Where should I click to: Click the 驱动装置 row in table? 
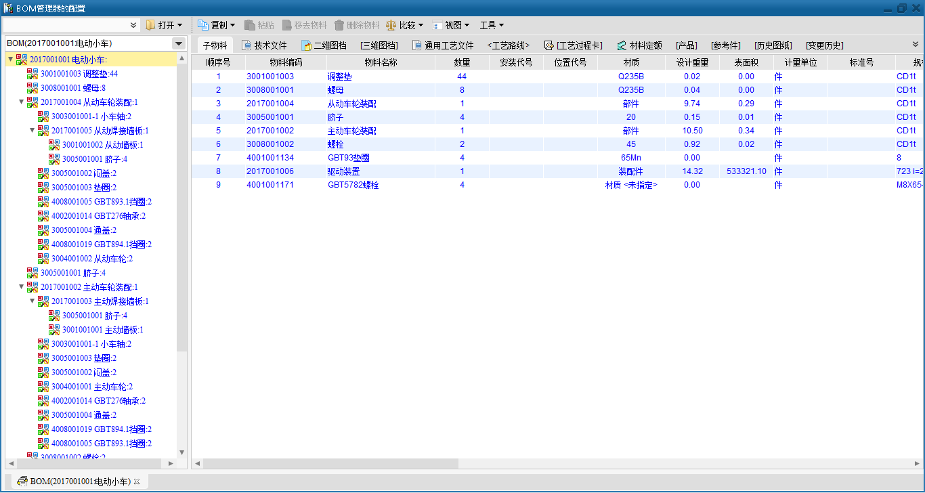(344, 171)
